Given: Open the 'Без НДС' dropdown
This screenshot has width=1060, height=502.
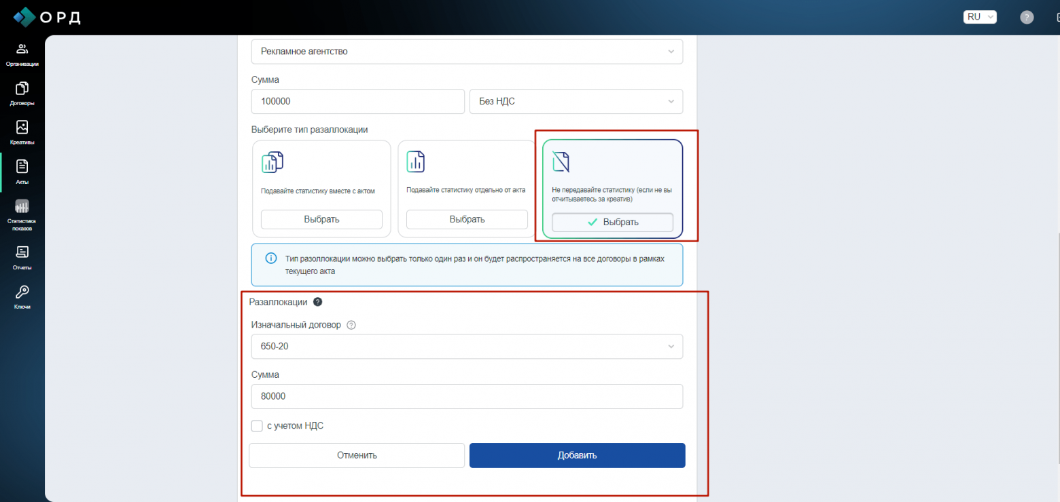Looking at the screenshot, I should (x=576, y=102).
